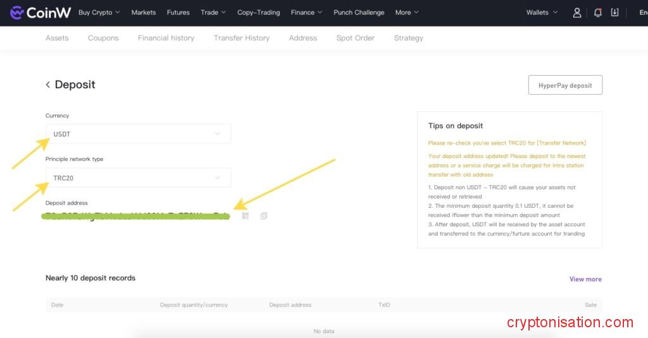
Task: Click the download app icon
Action: tap(614, 13)
